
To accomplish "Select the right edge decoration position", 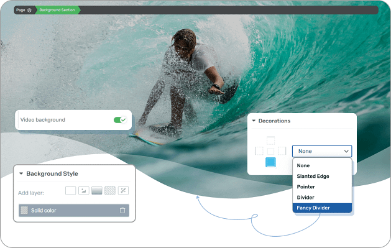I will click(x=282, y=151).
